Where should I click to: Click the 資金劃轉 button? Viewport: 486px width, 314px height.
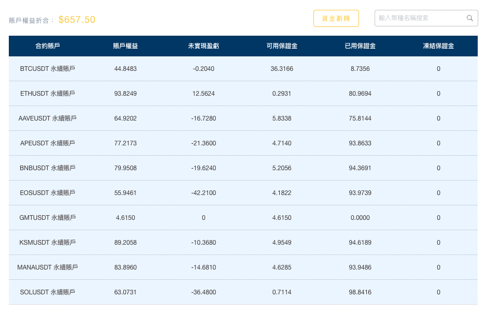coord(336,18)
